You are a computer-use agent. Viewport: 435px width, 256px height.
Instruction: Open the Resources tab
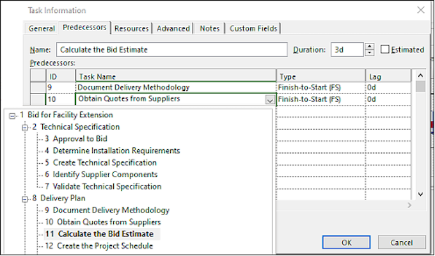[132, 29]
